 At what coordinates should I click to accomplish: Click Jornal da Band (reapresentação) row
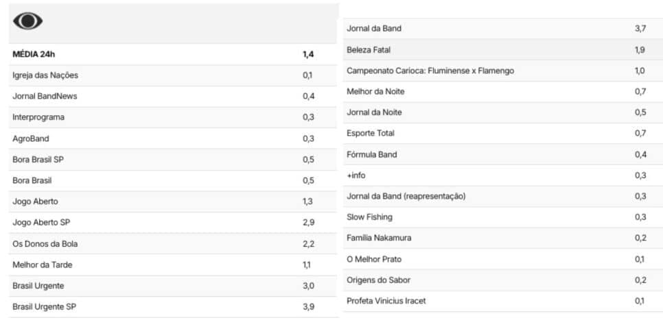503,196
